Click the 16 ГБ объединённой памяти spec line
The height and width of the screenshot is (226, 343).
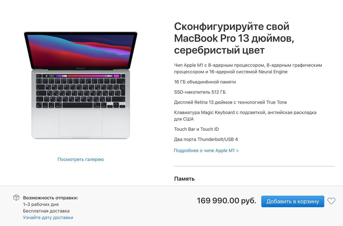[x=205, y=82]
